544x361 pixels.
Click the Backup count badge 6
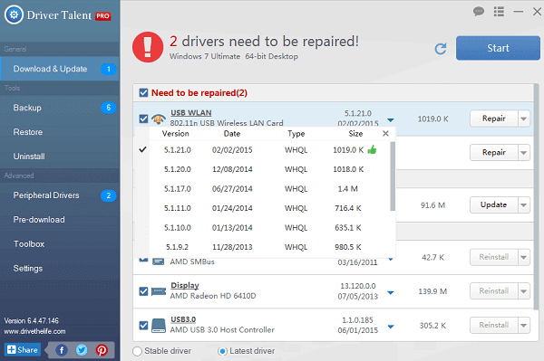pos(108,108)
